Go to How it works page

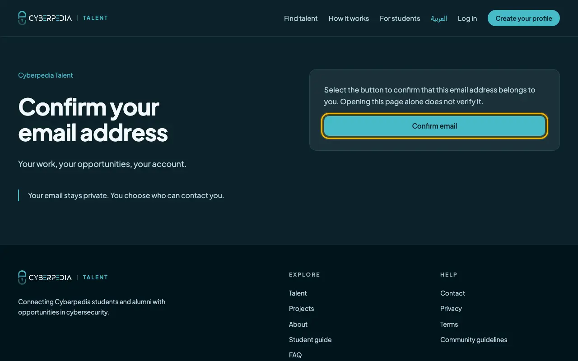tap(349, 19)
